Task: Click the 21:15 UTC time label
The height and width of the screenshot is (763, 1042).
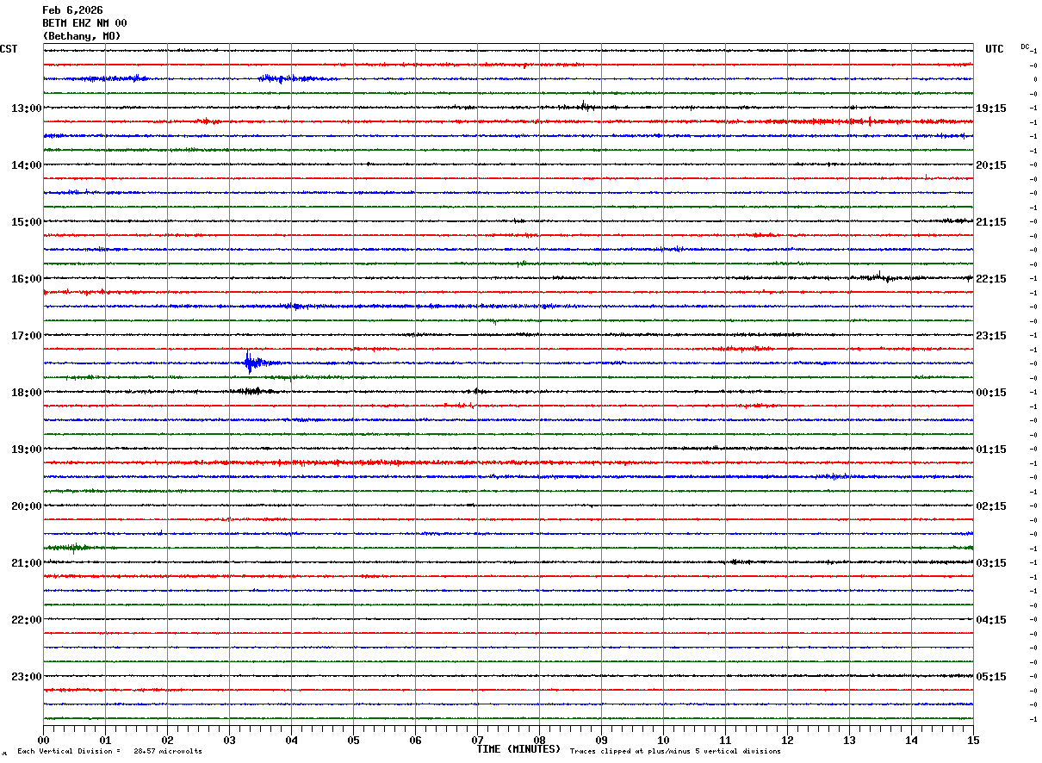Action: [990, 221]
